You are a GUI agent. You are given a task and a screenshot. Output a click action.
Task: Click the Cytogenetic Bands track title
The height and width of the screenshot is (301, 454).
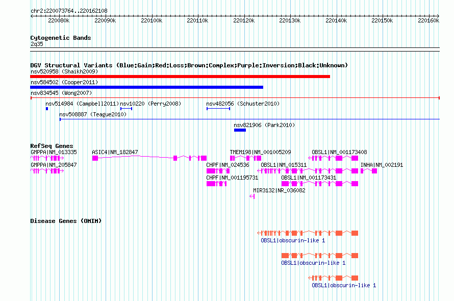[x=61, y=38]
